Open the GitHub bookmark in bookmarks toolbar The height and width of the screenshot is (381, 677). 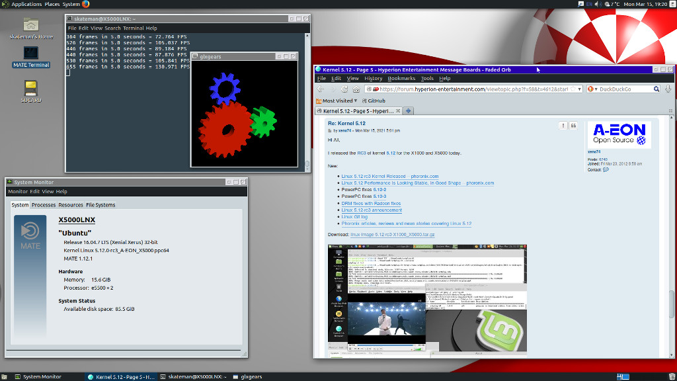point(374,101)
